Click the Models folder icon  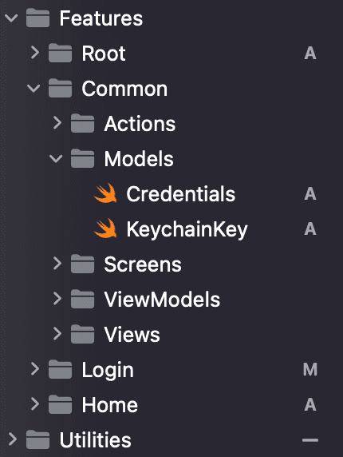click(x=83, y=158)
